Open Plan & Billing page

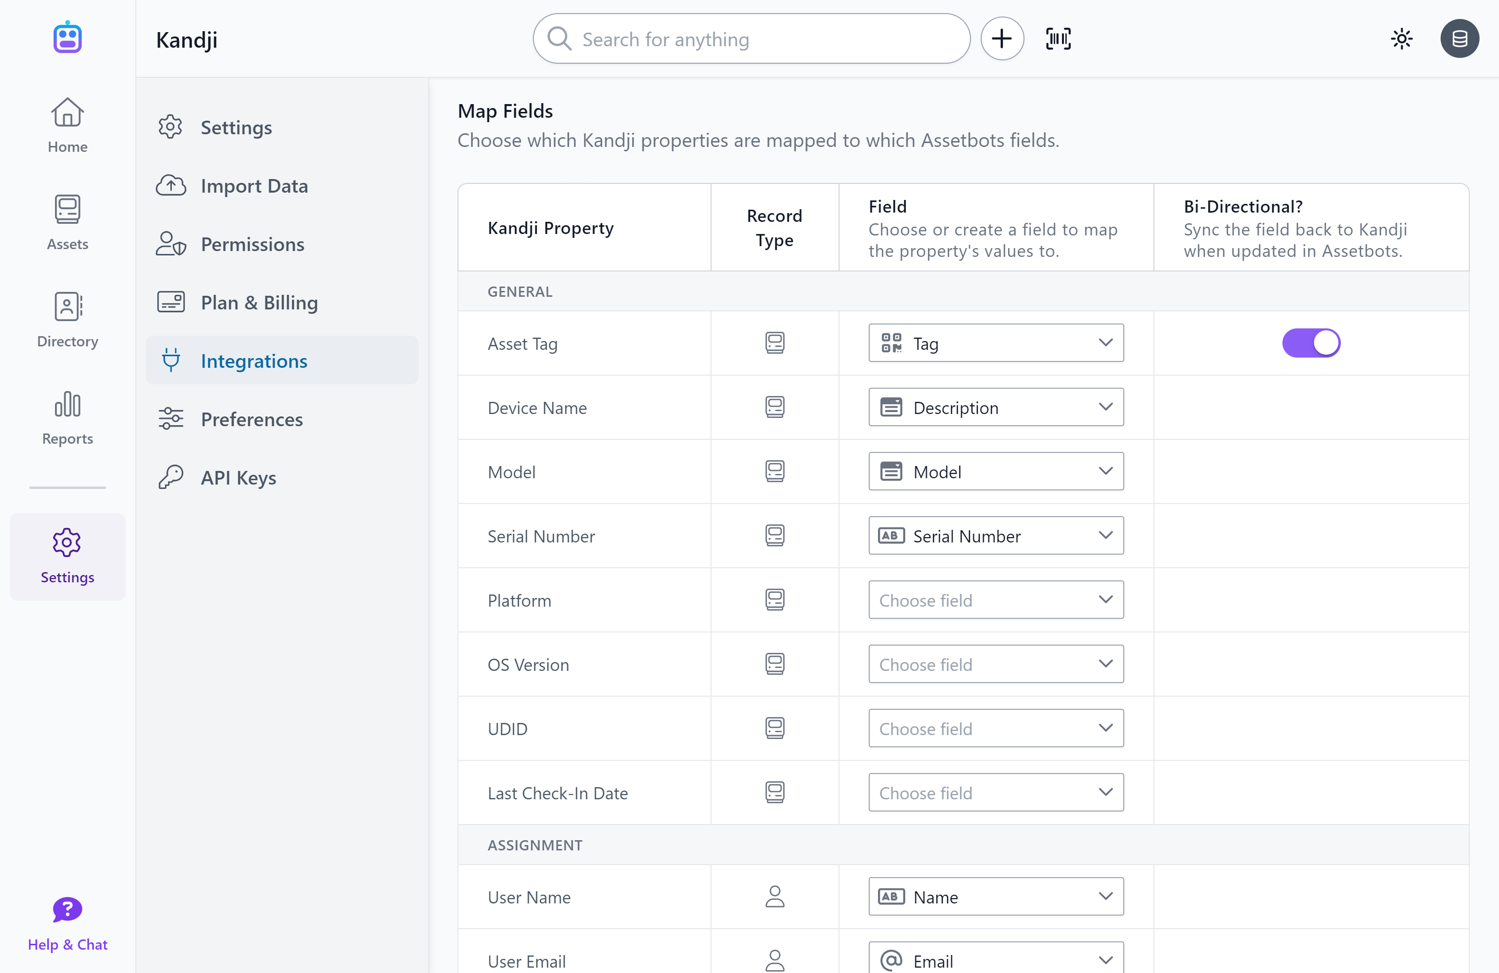[282, 302]
